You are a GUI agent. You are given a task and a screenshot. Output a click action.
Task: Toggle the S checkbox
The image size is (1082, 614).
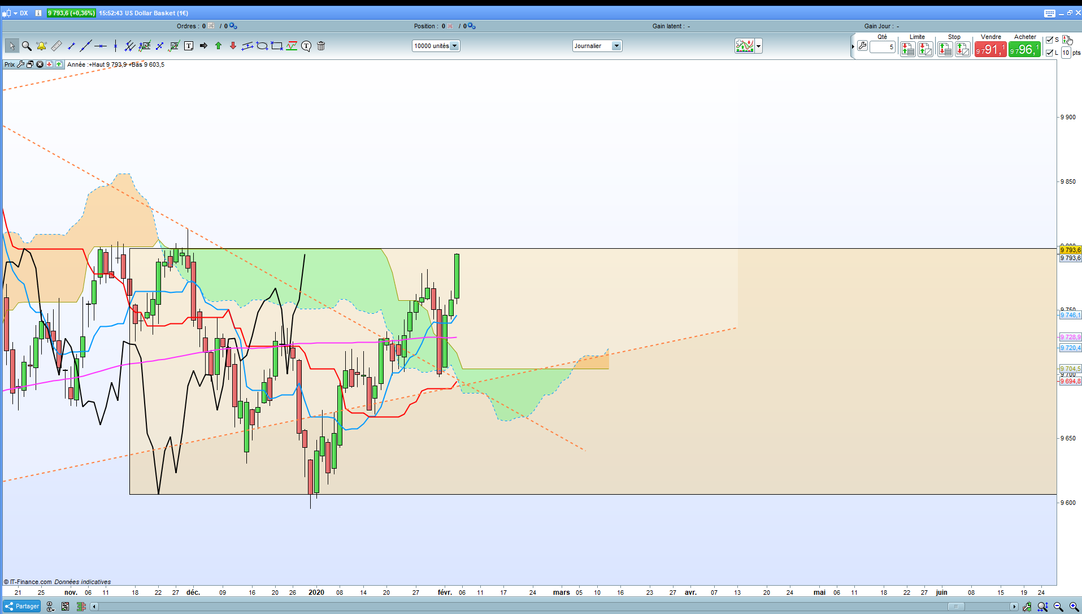(x=1049, y=40)
